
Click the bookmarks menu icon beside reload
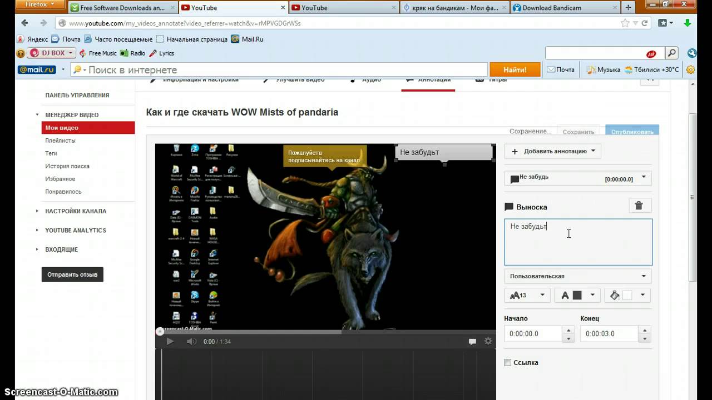coord(666,23)
